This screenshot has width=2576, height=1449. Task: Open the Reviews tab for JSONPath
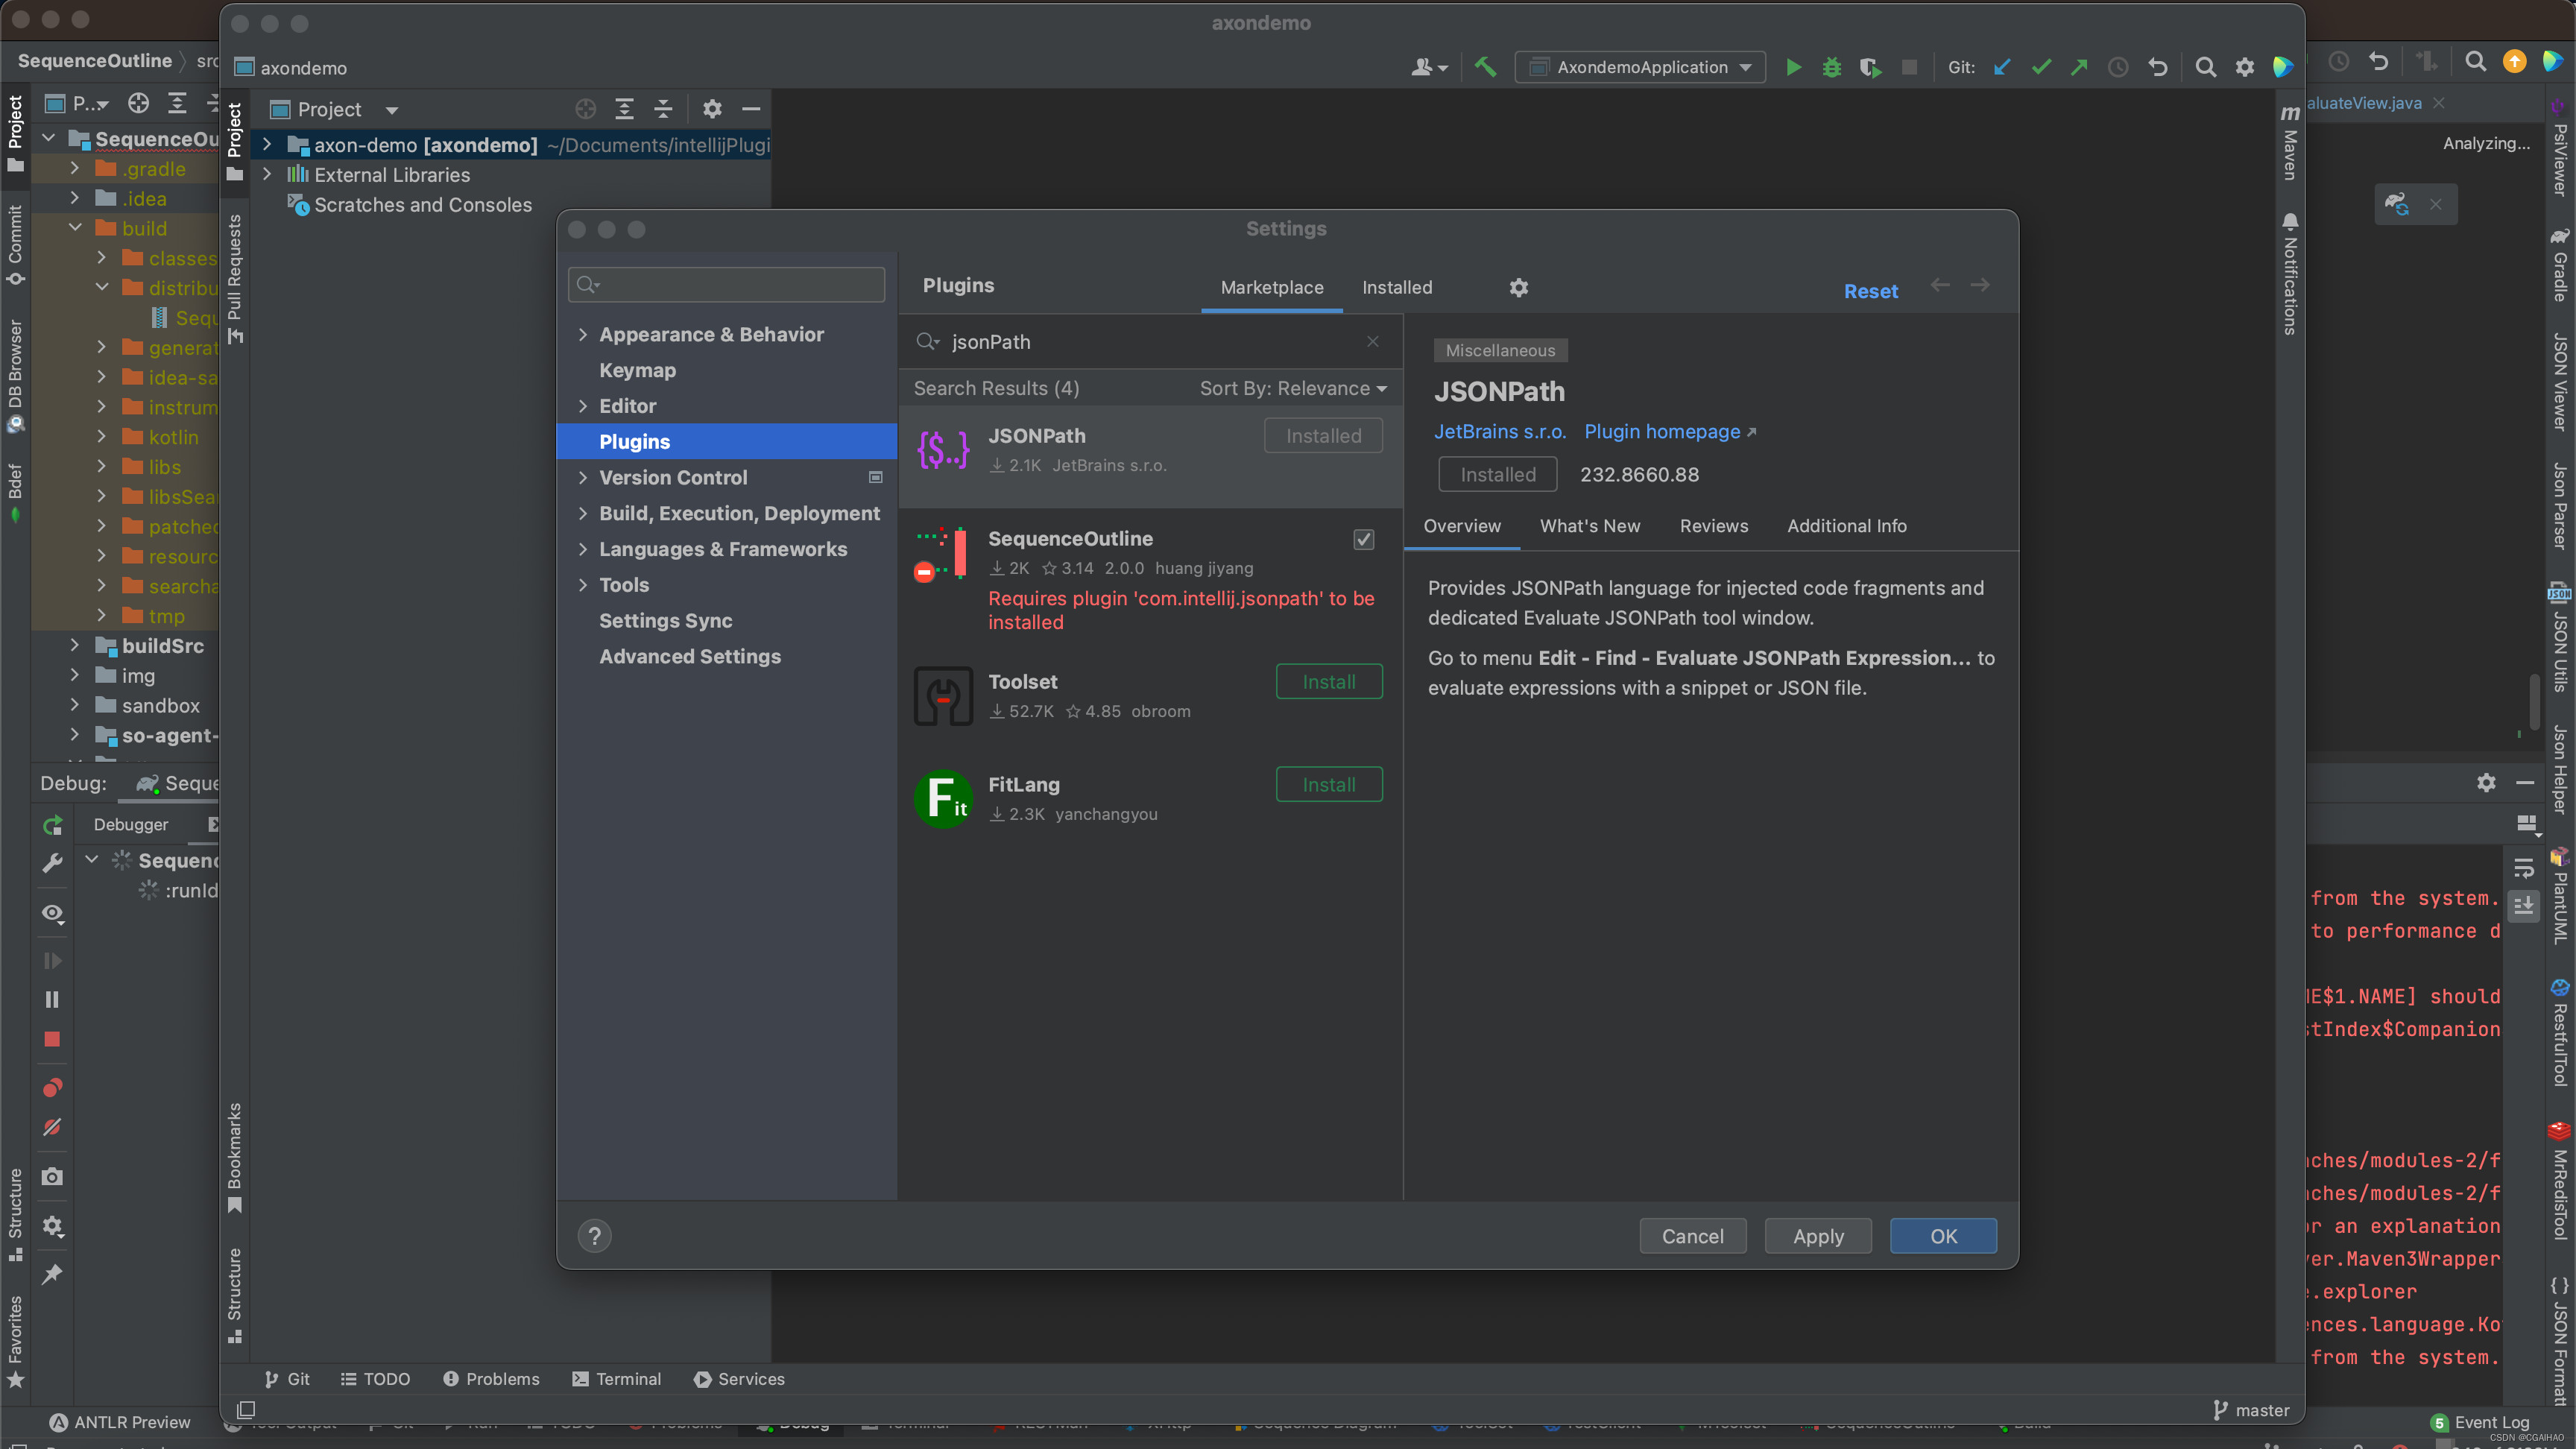point(1713,526)
